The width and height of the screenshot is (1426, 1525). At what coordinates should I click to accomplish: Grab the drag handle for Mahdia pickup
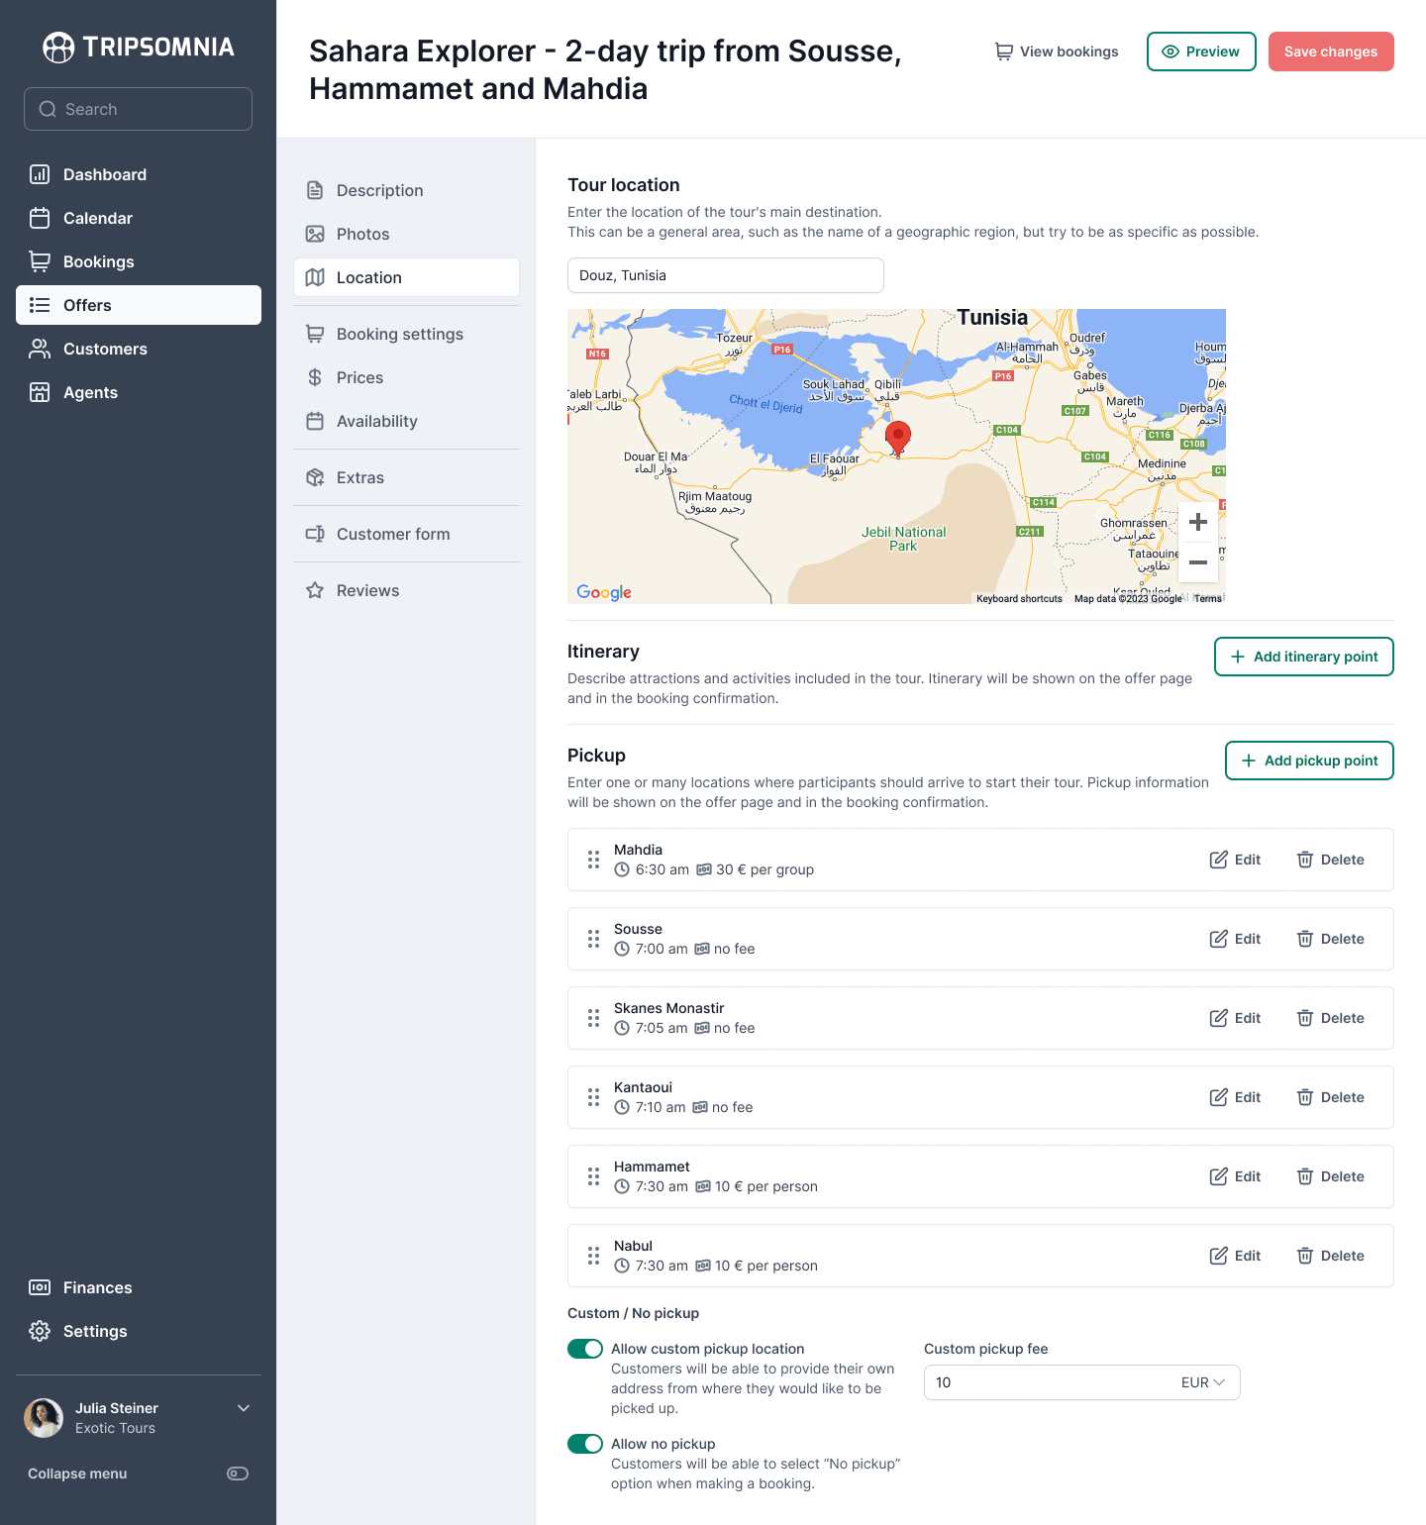coord(593,860)
